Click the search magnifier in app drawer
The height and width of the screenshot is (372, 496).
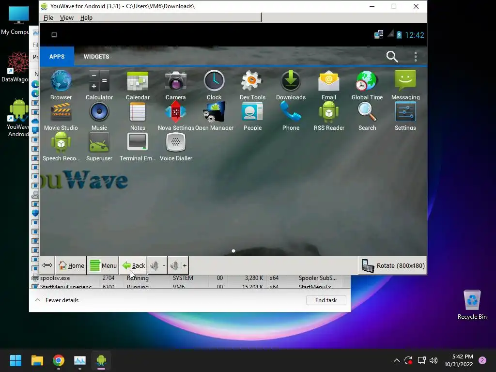[x=392, y=57]
